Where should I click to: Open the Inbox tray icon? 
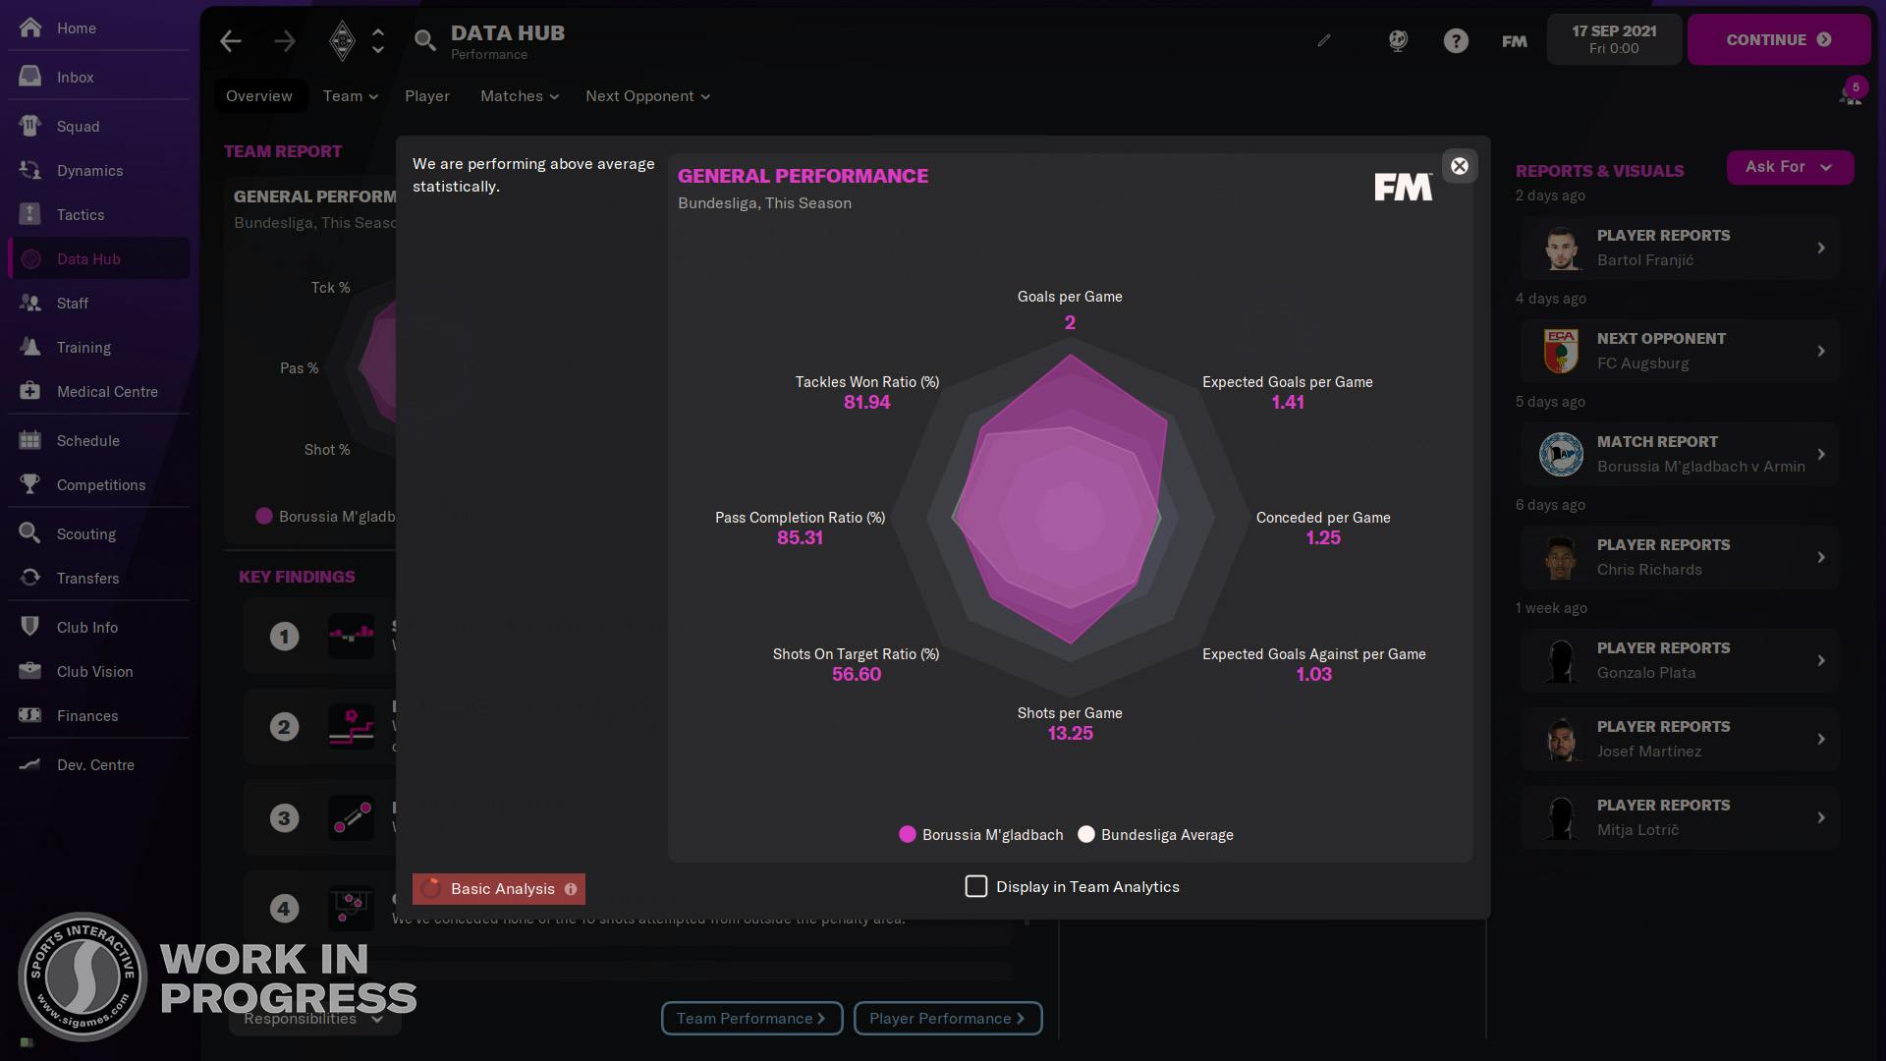click(x=30, y=77)
